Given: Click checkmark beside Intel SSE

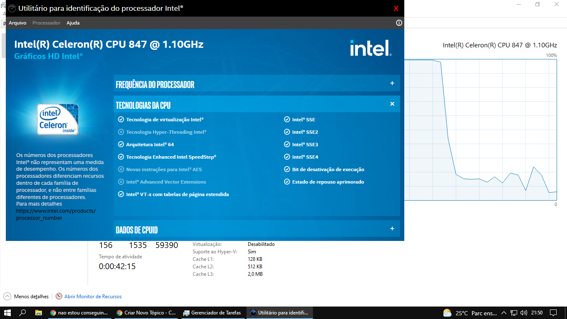Looking at the screenshot, I should click(x=287, y=120).
